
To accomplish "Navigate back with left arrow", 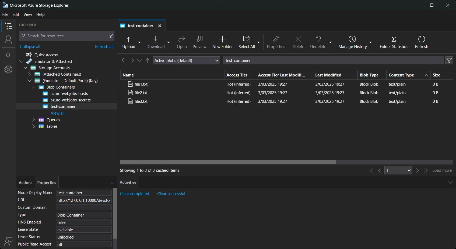I will click(124, 60).
